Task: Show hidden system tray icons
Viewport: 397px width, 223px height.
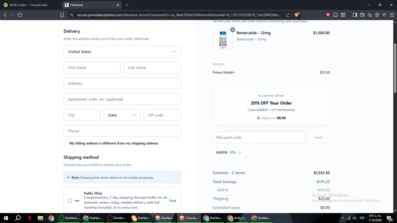Action: coord(343,218)
